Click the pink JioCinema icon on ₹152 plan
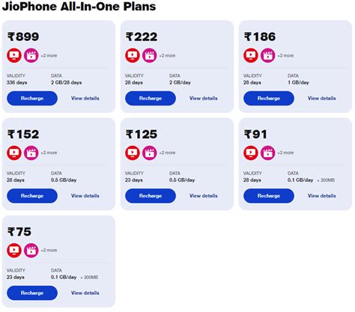Image resolution: width=355 pixels, height=312 pixels. [31, 153]
